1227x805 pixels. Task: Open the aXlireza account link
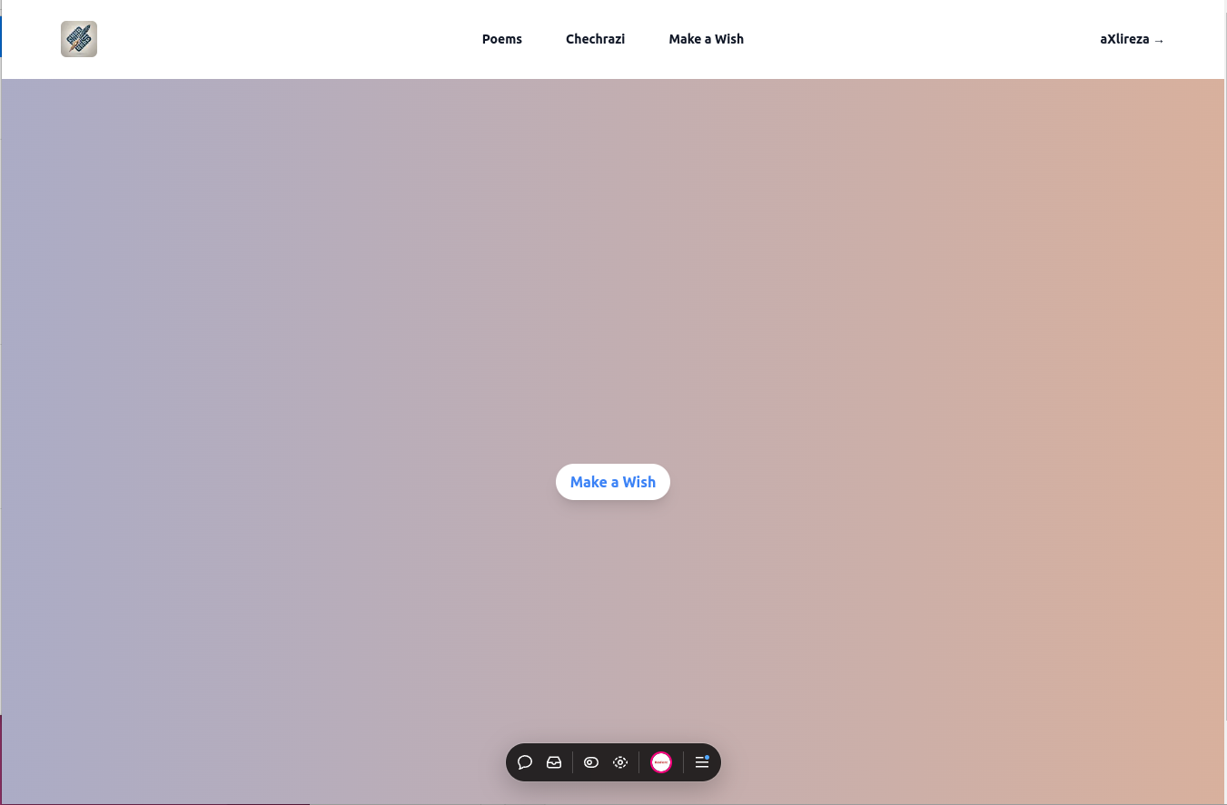tap(1132, 39)
